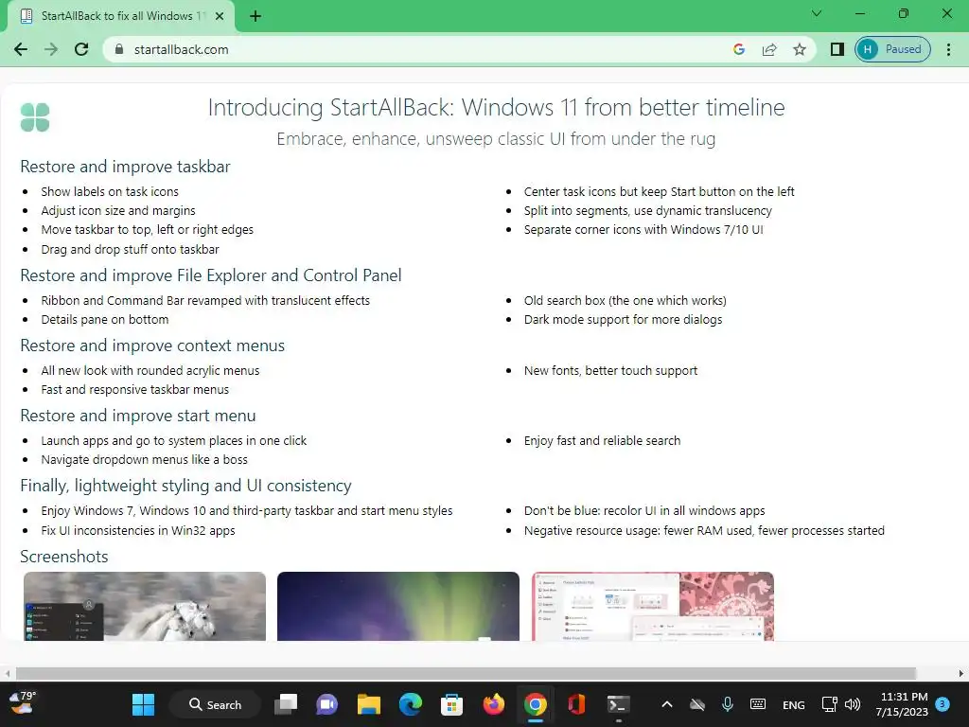This screenshot has height=727, width=969.
Task: Click the "Restore and improve taskbar" heading
Action: 125,167
